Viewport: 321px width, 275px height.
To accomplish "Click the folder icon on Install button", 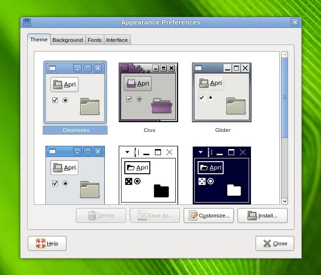I will click(x=252, y=216).
